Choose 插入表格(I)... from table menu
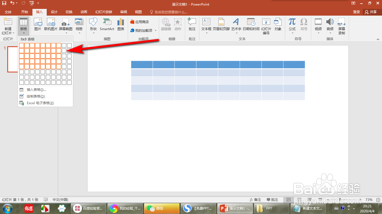 [x=45, y=90]
